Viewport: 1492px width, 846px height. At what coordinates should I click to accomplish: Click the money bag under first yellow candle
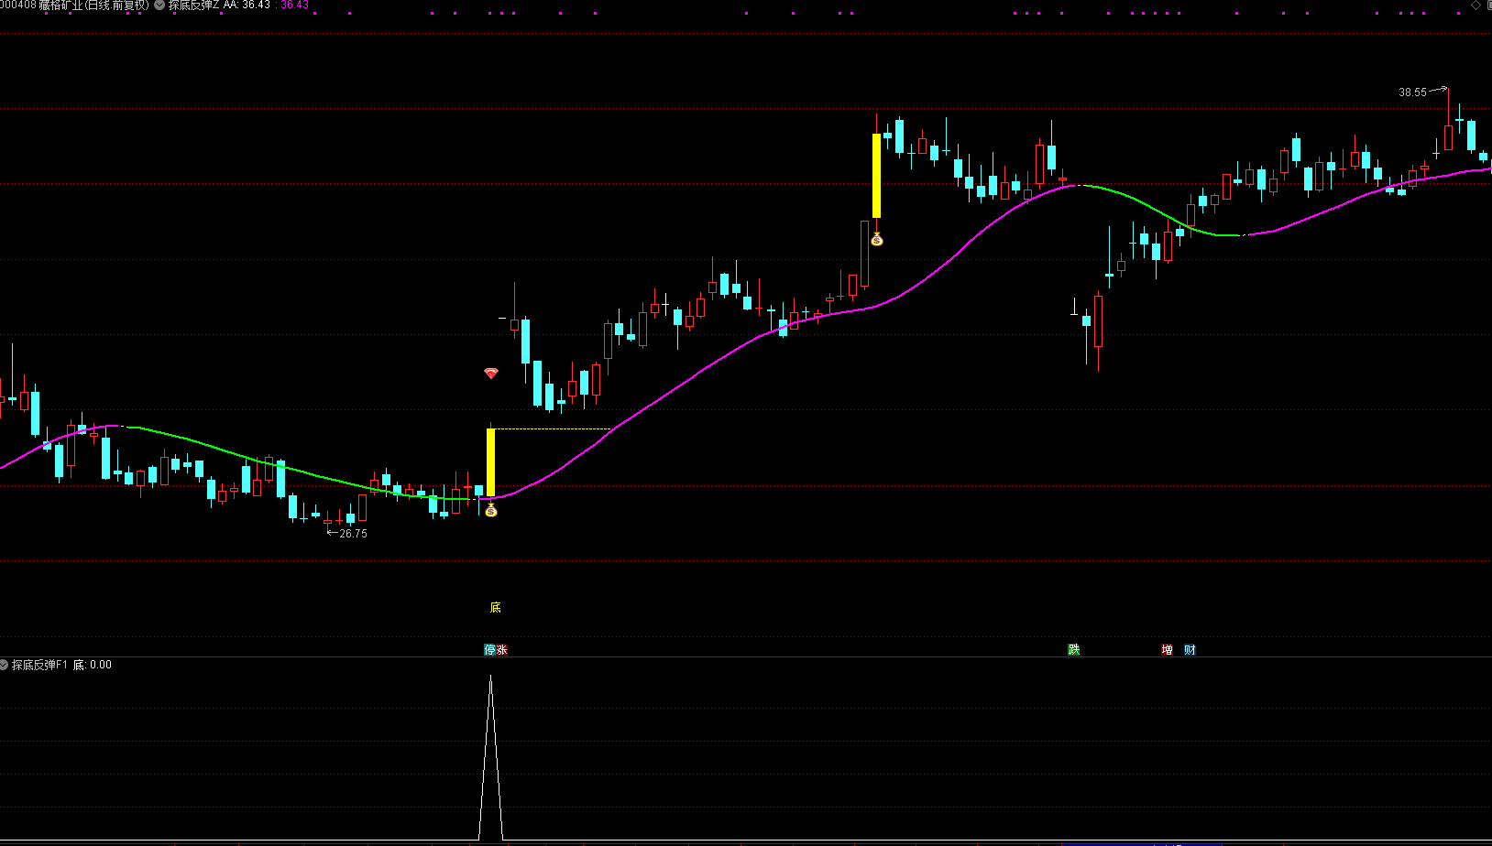point(491,510)
